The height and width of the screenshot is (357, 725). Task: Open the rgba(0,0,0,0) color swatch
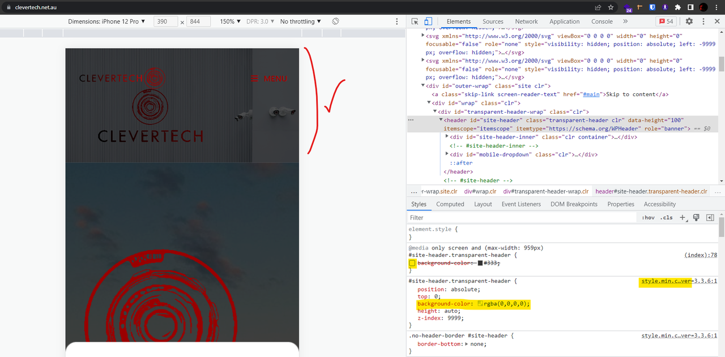pos(480,304)
